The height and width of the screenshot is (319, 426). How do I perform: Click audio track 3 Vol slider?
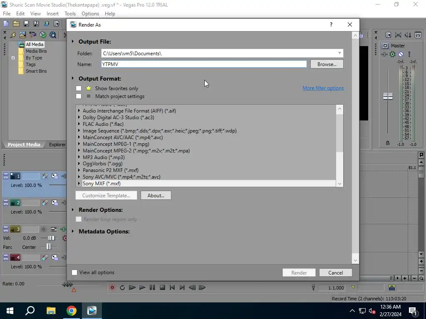[x=51, y=238]
